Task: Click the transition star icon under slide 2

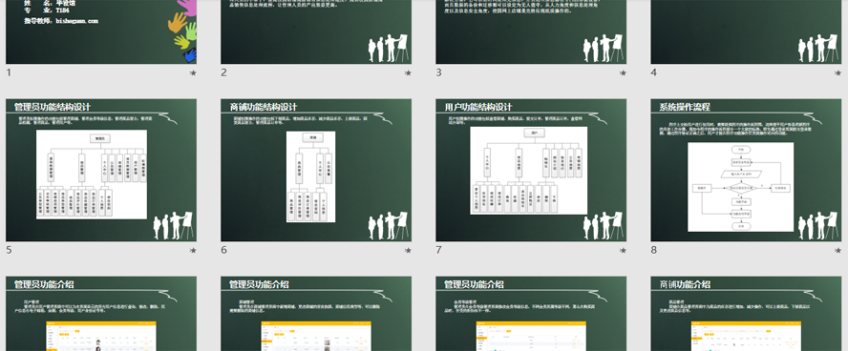Action: pos(408,72)
